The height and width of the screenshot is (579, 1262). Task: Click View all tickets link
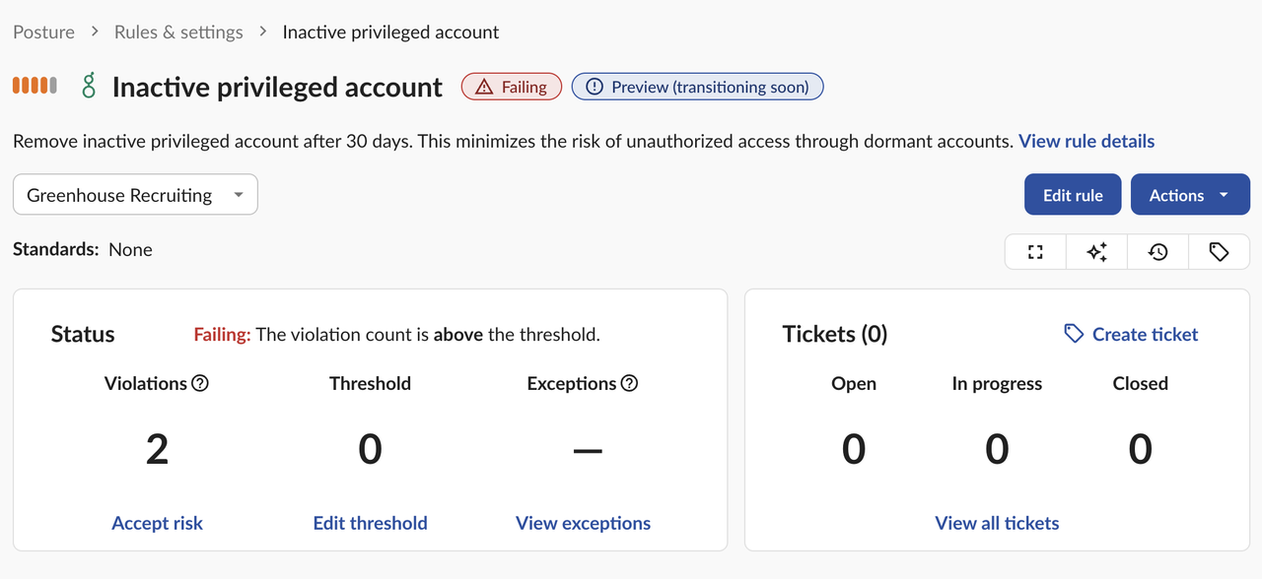click(997, 523)
